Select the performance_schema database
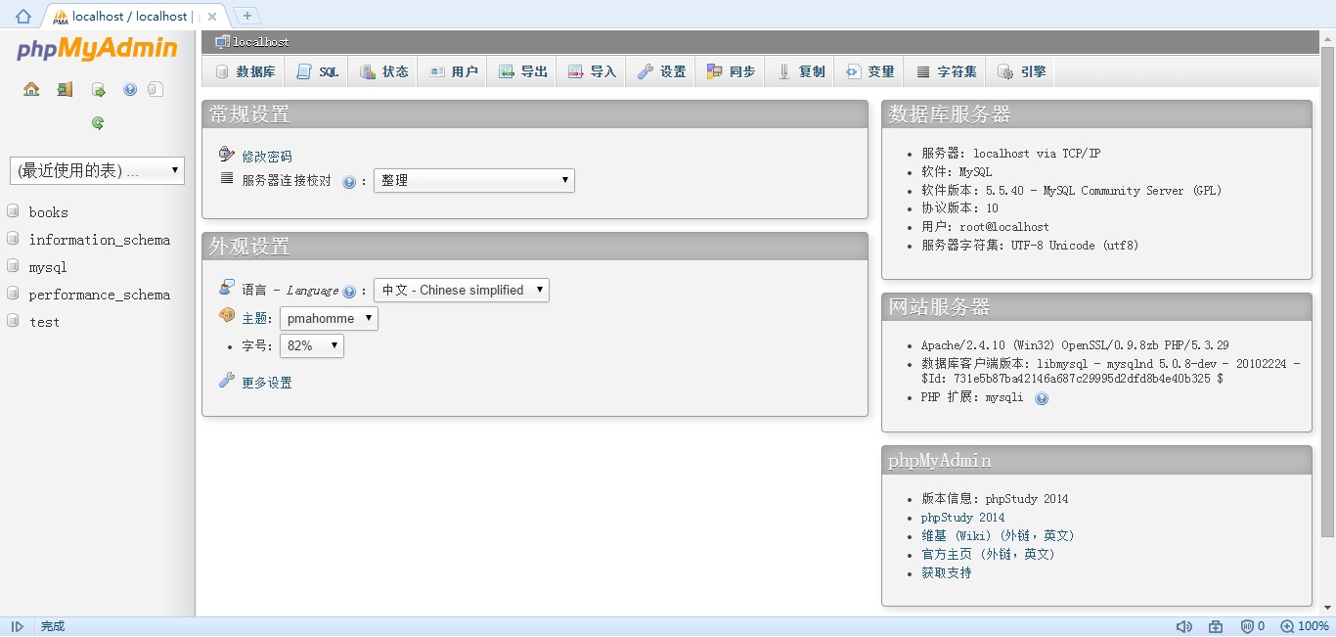This screenshot has width=1336, height=637. coord(99,295)
